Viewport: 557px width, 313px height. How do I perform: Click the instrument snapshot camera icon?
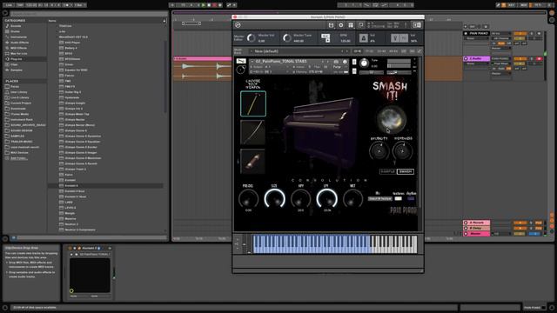[336, 62]
